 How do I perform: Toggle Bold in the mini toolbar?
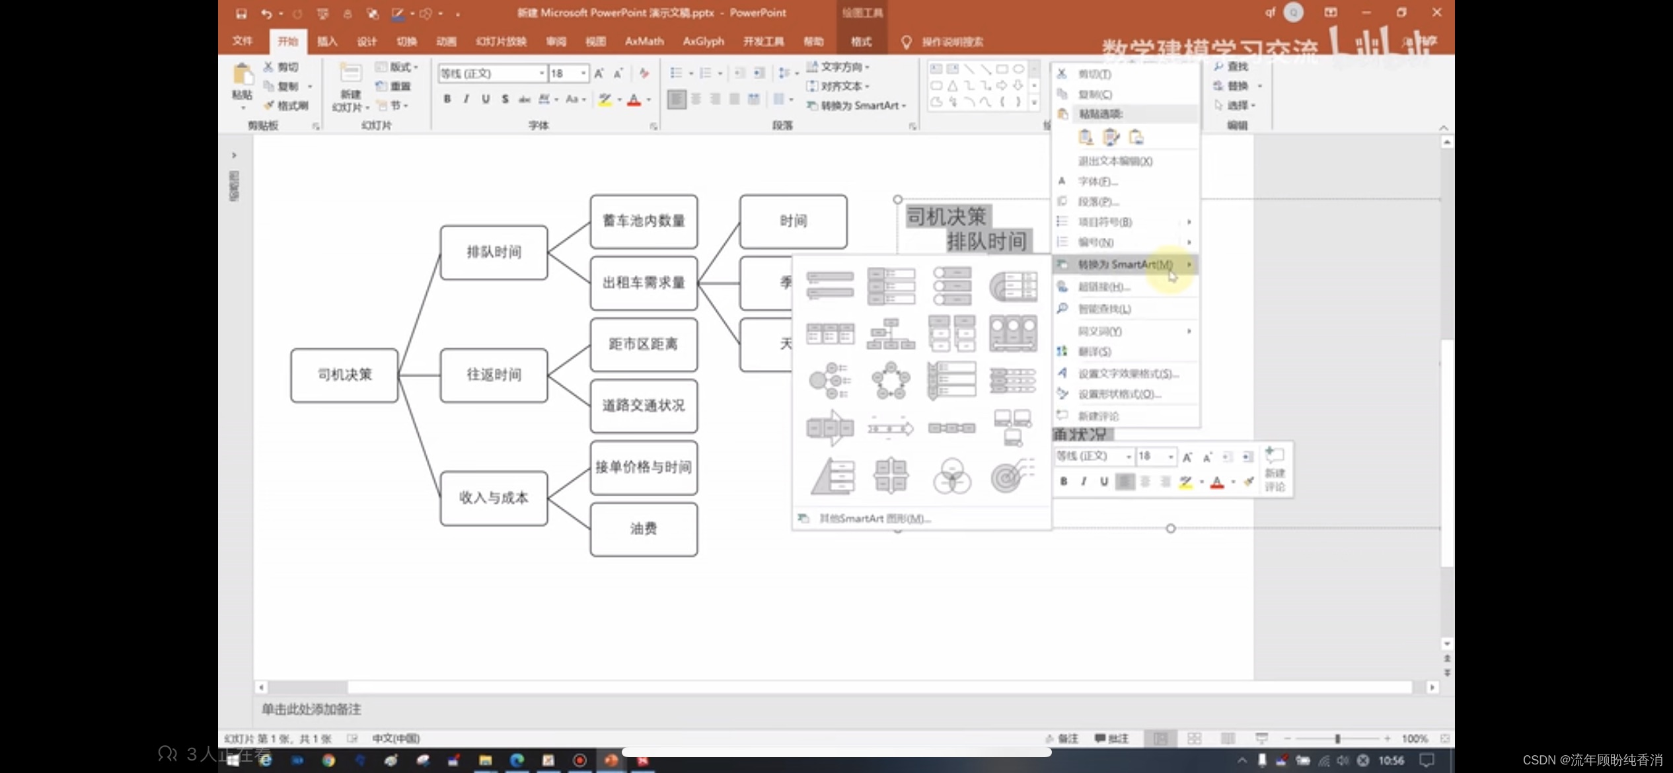pyautogui.click(x=1064, y=482)
